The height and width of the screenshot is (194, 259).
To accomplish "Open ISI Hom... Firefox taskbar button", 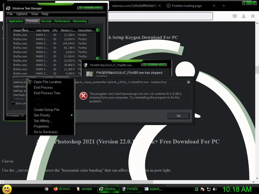I will click(63, 189).
